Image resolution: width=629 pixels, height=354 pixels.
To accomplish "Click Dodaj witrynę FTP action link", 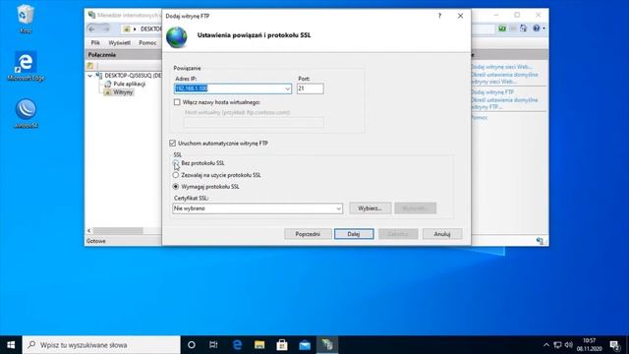I will pos(492,91).
